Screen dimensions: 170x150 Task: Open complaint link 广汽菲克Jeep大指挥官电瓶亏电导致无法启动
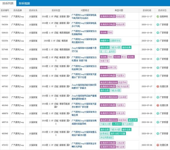click(x=84, y=16)
